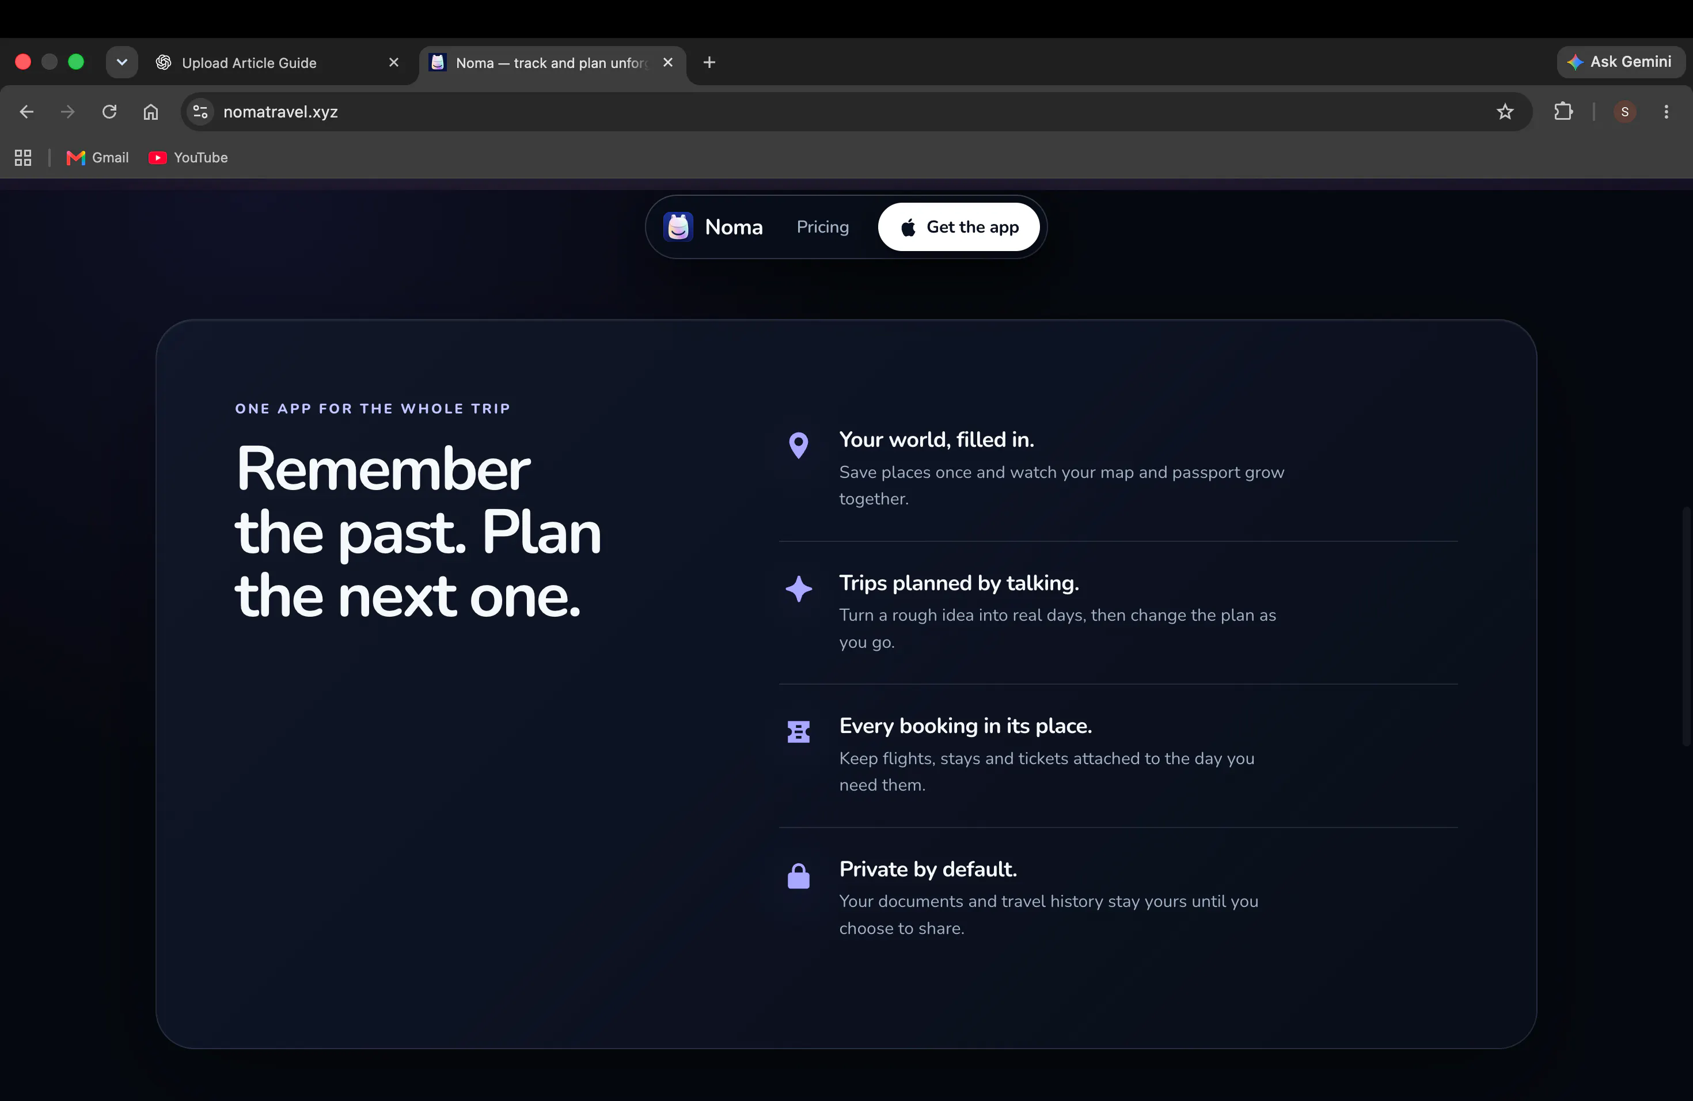Open the Chrome three-dot menu

[1665, 112]
